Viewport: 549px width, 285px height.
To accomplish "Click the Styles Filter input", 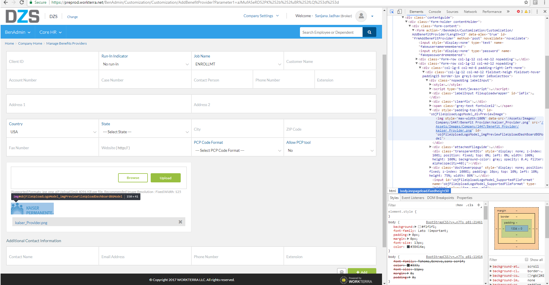I will (420, 205).
